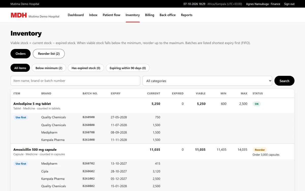Expand the All categories dropdown
This screenshot has width=305, height=191.
[x=207, y=81]
